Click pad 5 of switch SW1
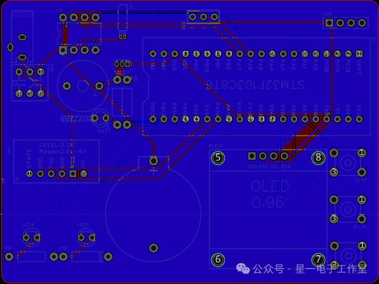Viewport: 379px width, 284px height. (x=30, y=93)
